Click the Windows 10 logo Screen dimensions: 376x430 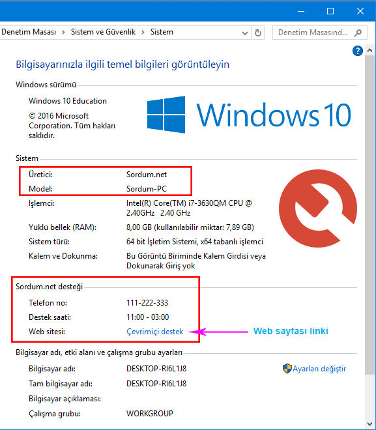(249, 115)
